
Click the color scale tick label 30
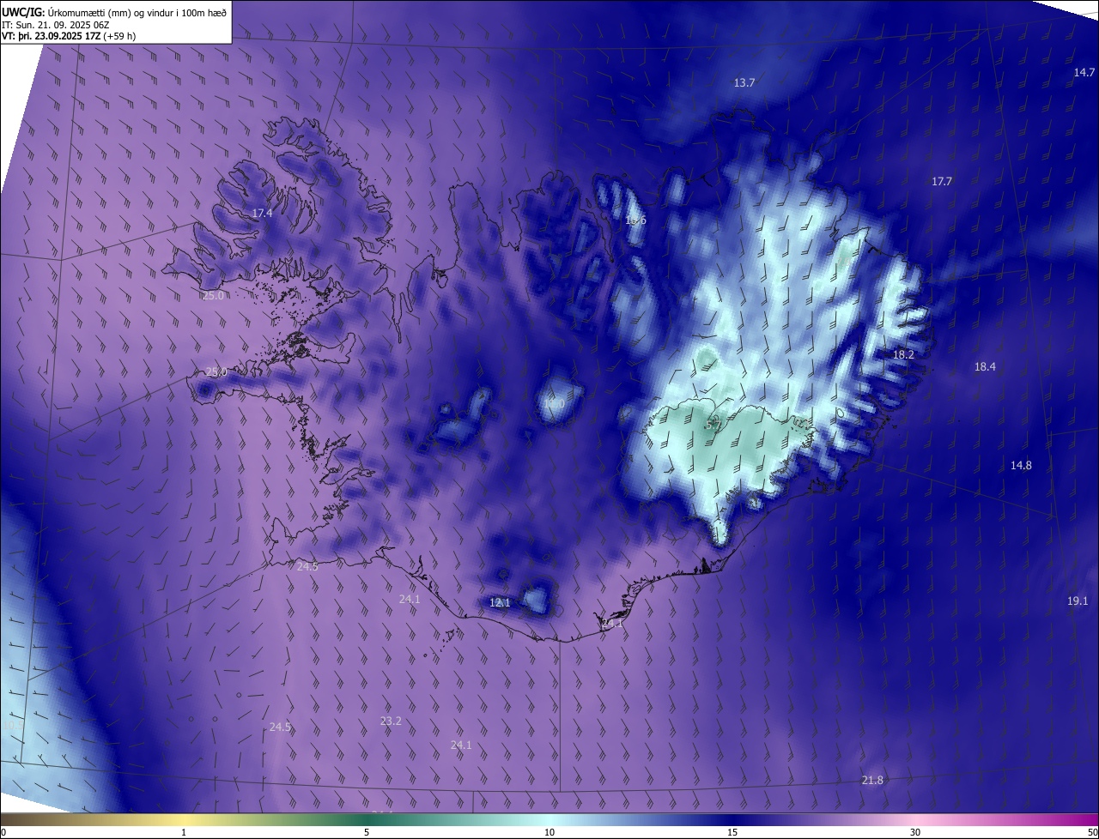915,832
